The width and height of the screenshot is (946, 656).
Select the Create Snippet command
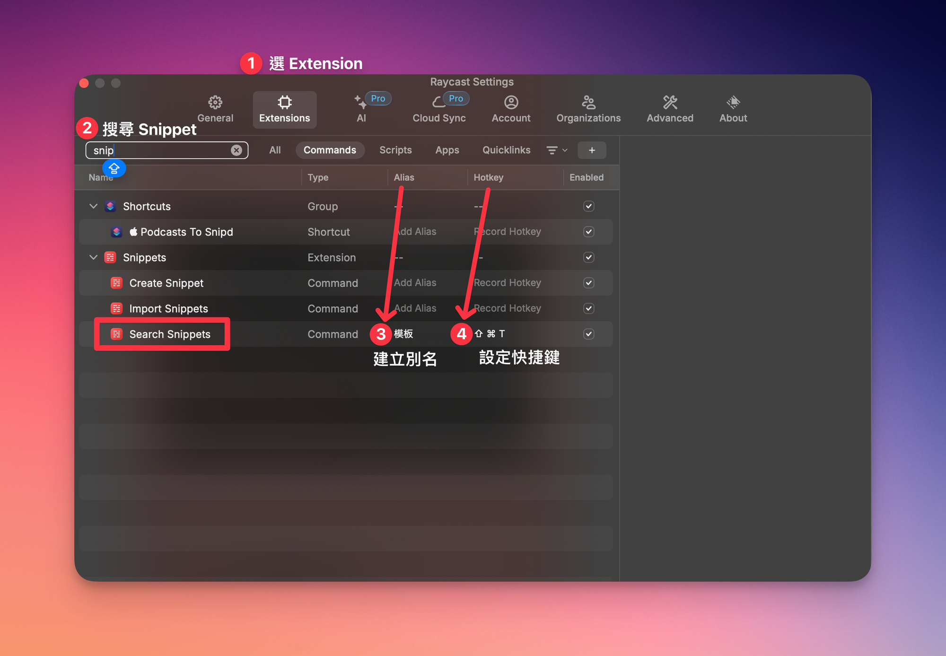click(346, 283)
